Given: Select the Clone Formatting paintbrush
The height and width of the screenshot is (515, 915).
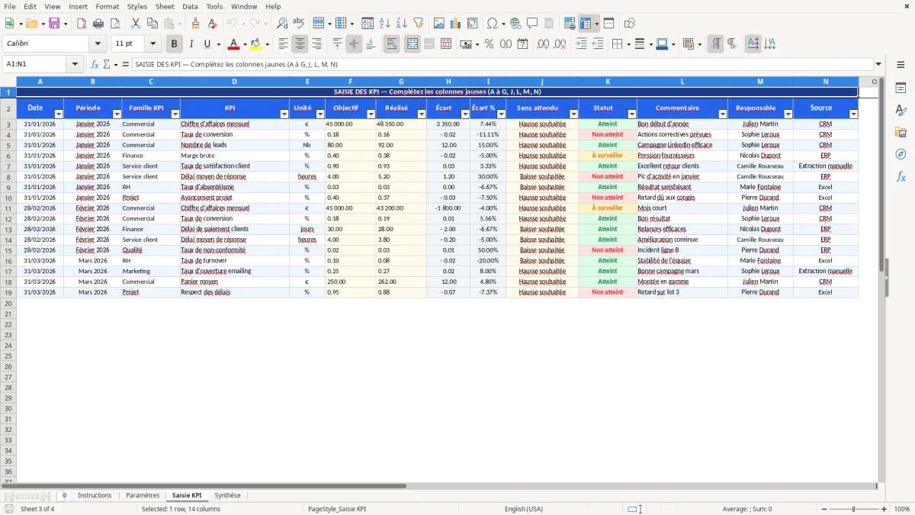Looking at the screenshot, I should tap(196, 24).
